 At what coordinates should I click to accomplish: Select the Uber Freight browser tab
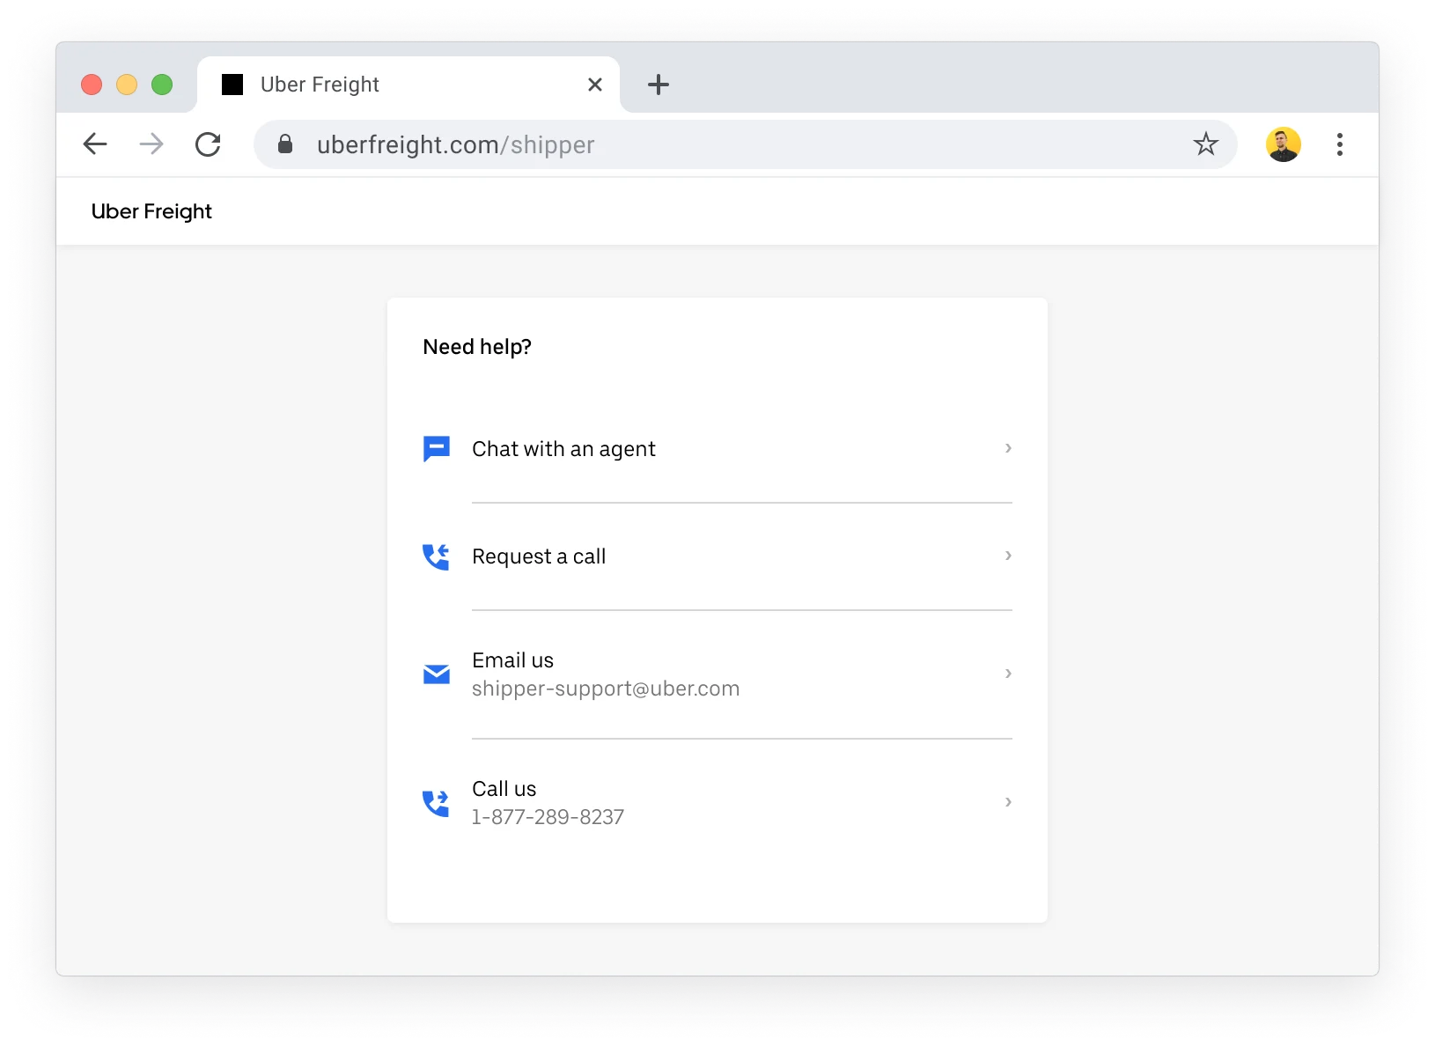408,85
